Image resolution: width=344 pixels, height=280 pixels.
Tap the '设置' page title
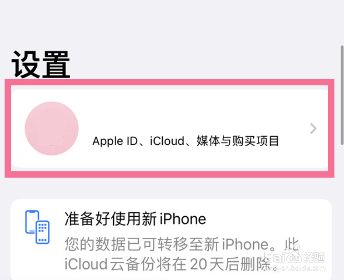[41, 64]
